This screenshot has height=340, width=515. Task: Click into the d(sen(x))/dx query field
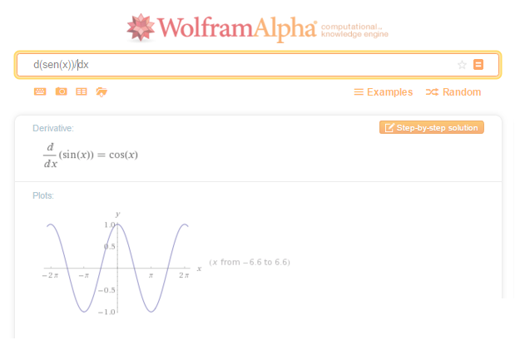point(243,65)
